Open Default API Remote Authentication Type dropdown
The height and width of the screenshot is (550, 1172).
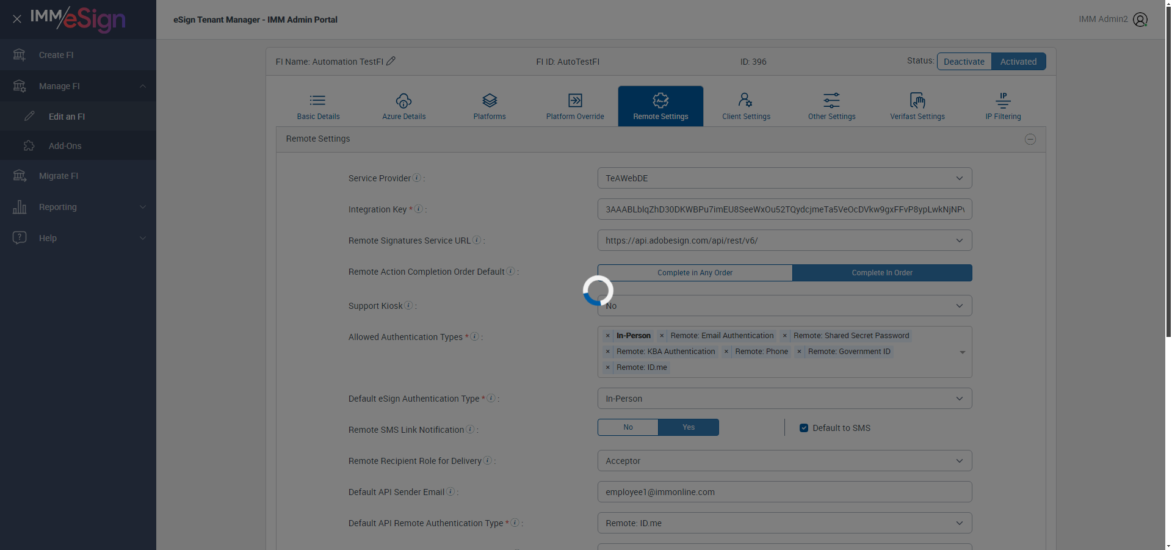click(x=784, y=523)
